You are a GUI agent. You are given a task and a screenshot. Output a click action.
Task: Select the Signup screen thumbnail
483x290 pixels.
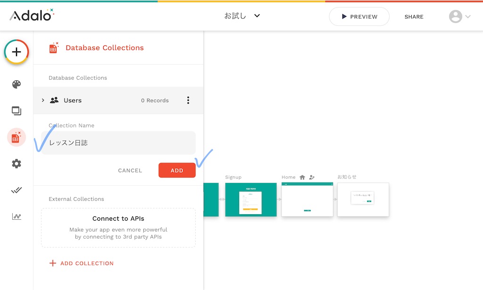(x=251, y=199)
